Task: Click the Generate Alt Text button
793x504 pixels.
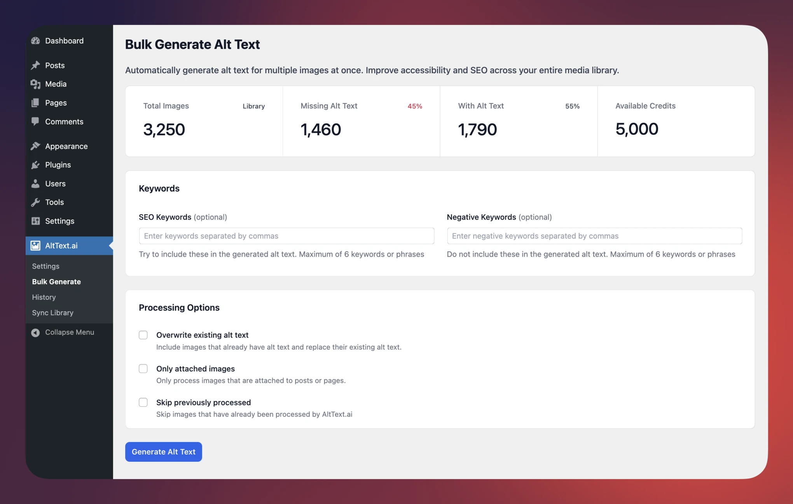Action: point(163,452)
